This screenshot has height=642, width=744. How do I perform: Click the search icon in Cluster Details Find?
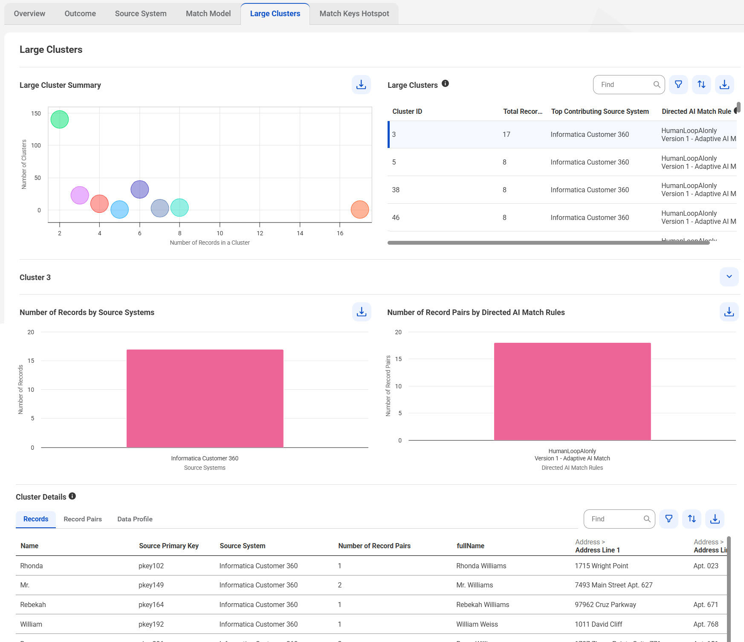click(x=647, y=519)
